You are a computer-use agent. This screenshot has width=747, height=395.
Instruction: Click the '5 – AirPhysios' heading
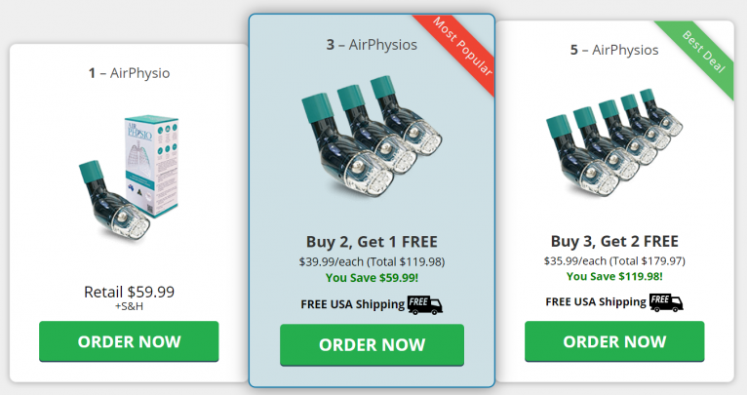pyautogui.click(x=614, y=50)
